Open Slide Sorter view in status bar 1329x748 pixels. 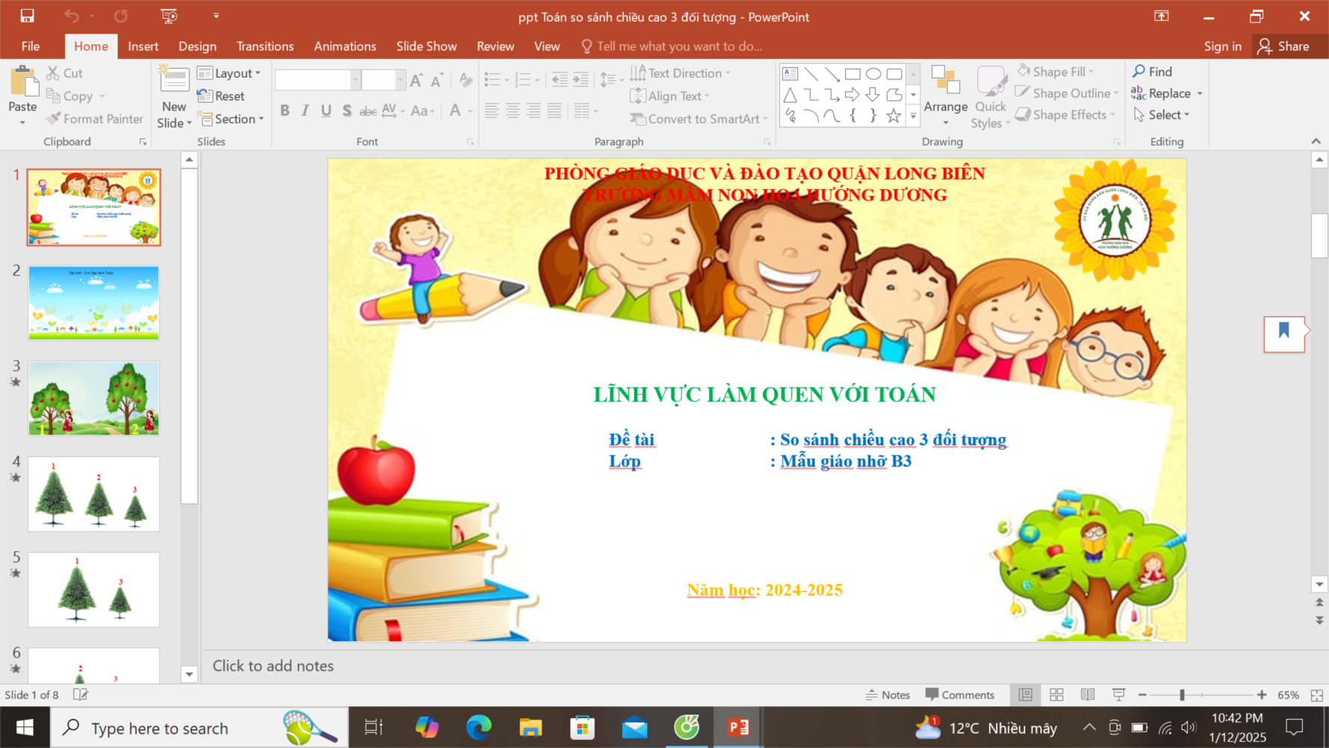tap(1056, 695)
